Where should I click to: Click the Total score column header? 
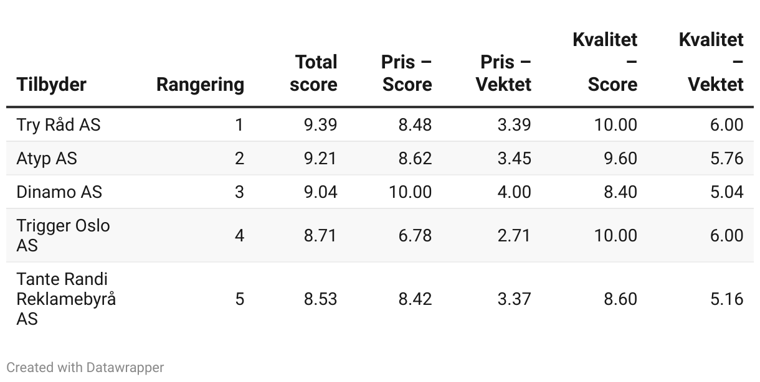click(314, 73)
